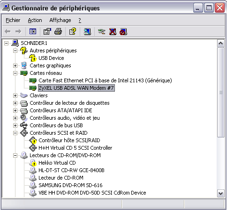Expand the Cartes graphiques node
The image size is (227, 210).
(x=15, y=65)
